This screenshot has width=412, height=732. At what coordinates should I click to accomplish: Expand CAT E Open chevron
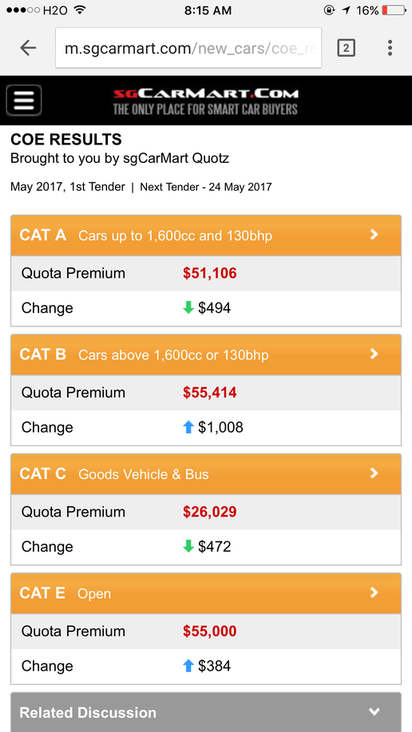[x=374, y=592]
